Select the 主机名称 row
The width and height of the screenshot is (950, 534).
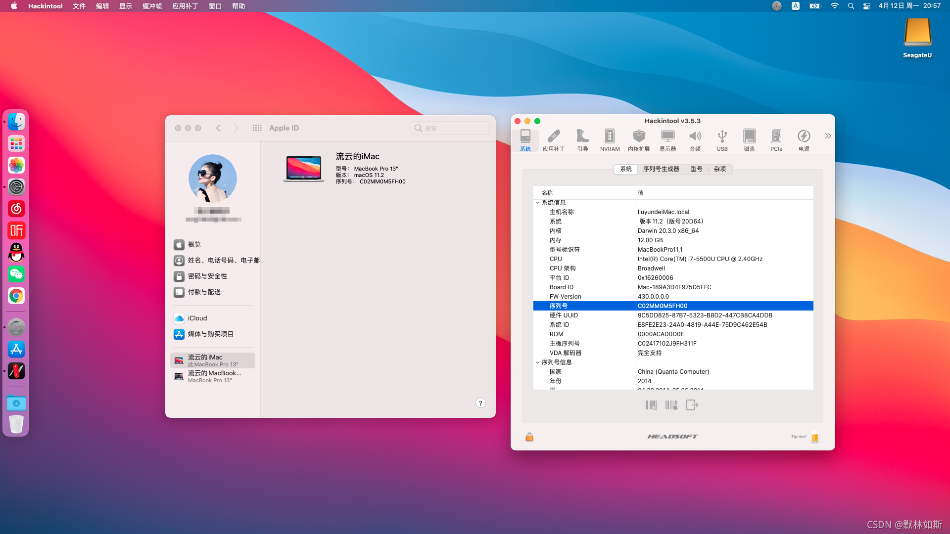673,212
